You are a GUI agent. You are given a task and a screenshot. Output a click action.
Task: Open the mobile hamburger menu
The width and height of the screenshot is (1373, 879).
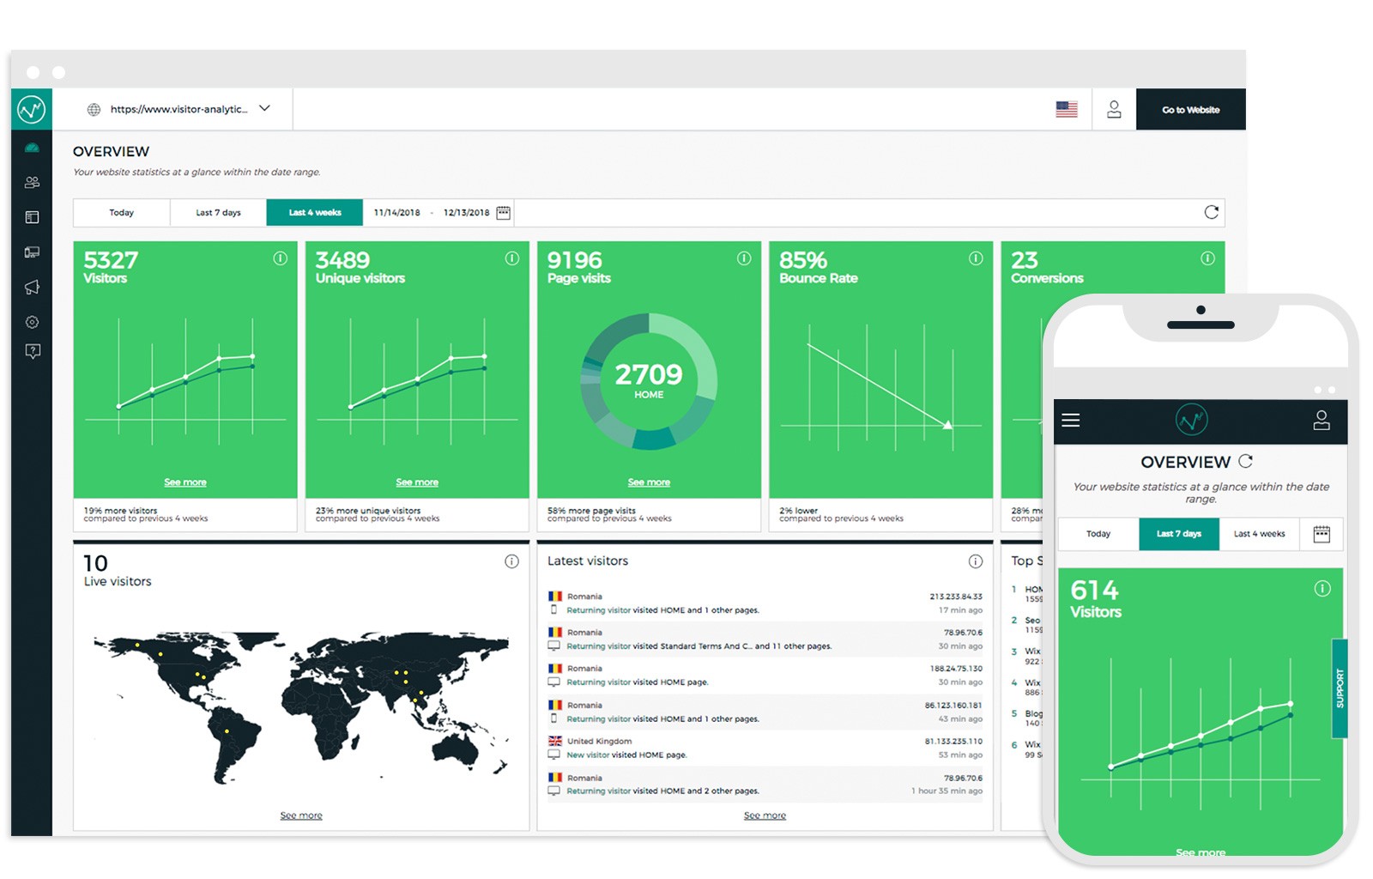click(x=1070, y=421)
